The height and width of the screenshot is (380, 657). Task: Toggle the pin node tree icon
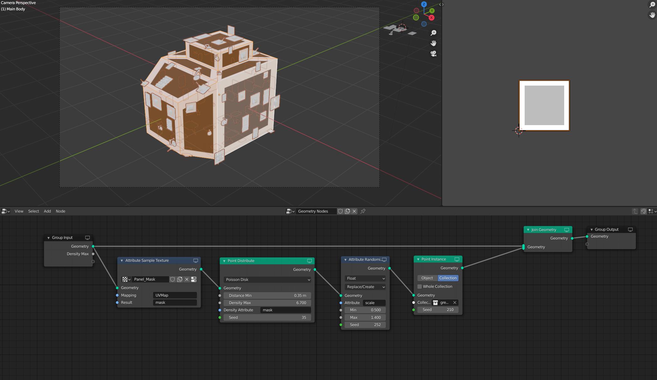coord(363,211)
